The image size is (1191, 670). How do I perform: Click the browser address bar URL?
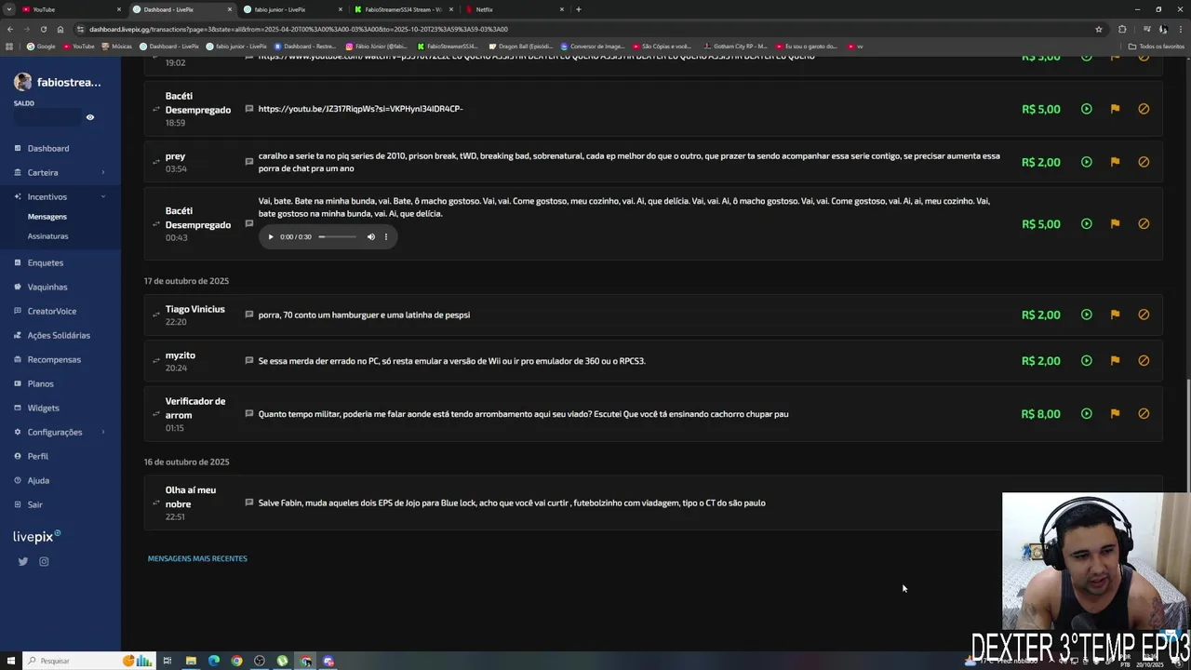[x=299, y=29]
